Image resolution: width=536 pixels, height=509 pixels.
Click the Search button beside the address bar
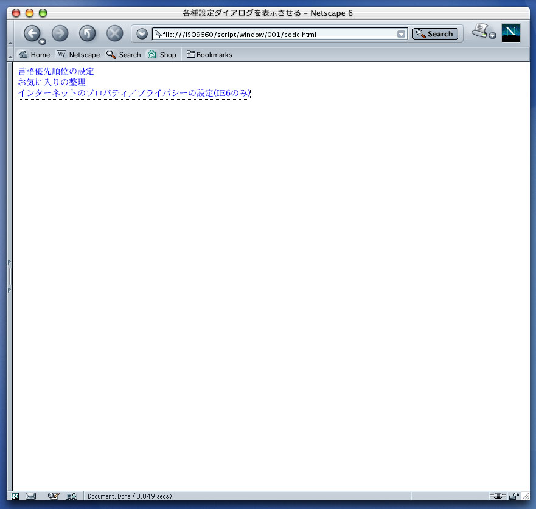(435, 34)
